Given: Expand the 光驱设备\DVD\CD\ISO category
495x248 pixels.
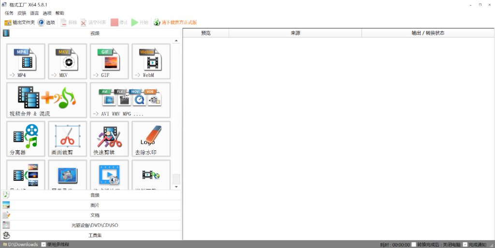Looking at the screenshot, I should (91, 225).
